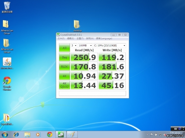Open the desktop zip folder icon

(77, 26)
